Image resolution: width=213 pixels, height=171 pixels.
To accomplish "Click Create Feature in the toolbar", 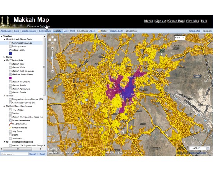I will (29, 31).
